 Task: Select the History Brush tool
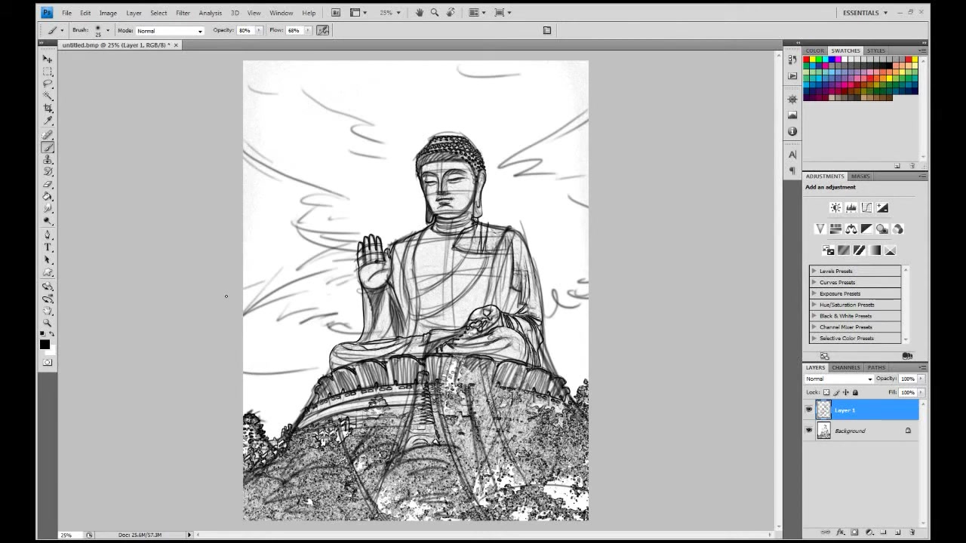pyautogui.click(x=48, y=172)
